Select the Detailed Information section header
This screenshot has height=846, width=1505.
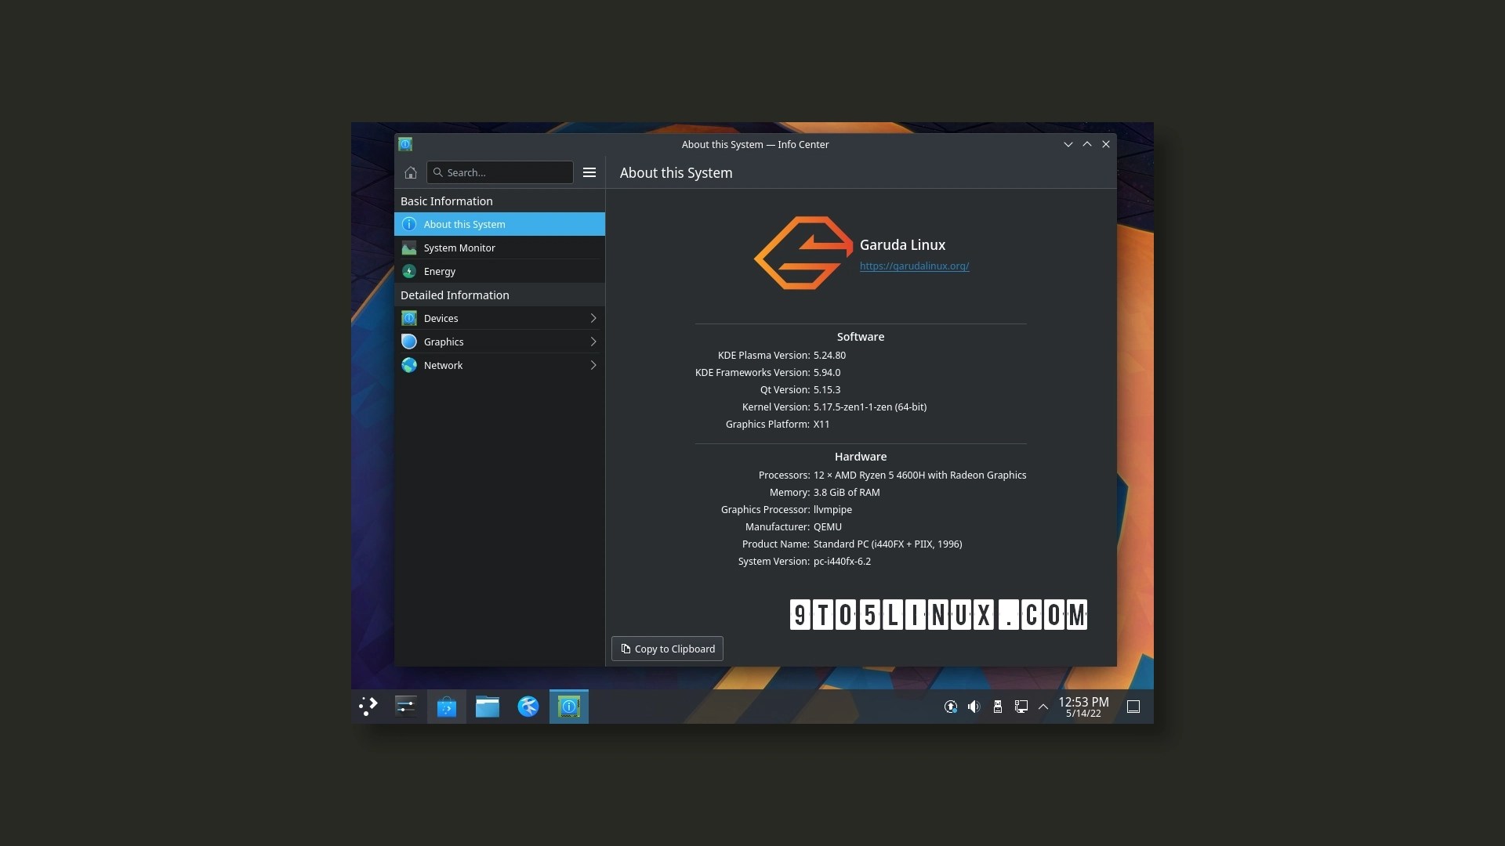pos(455,295)
